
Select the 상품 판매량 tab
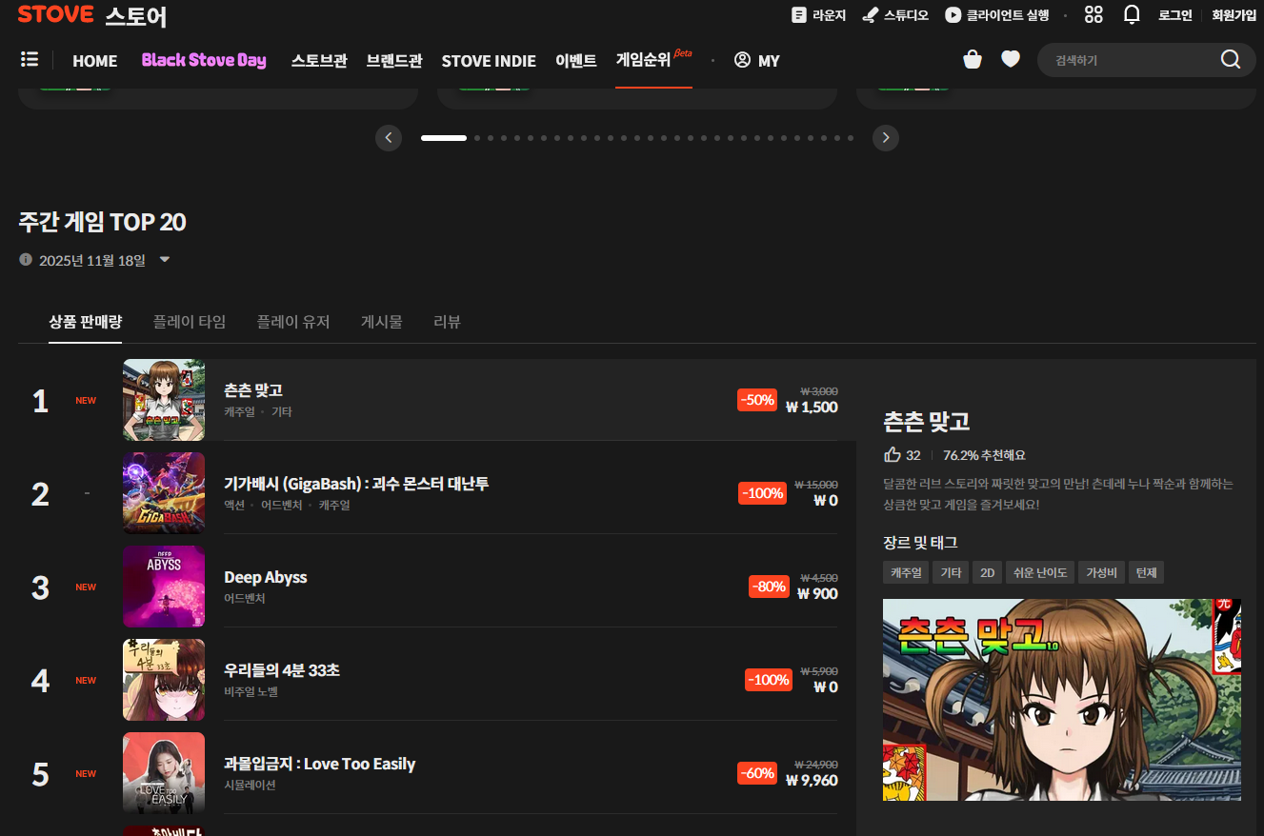(x=86, y=322)
